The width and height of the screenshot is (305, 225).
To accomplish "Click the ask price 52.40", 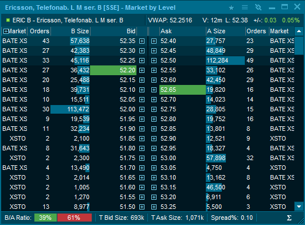I will (168, 41).
